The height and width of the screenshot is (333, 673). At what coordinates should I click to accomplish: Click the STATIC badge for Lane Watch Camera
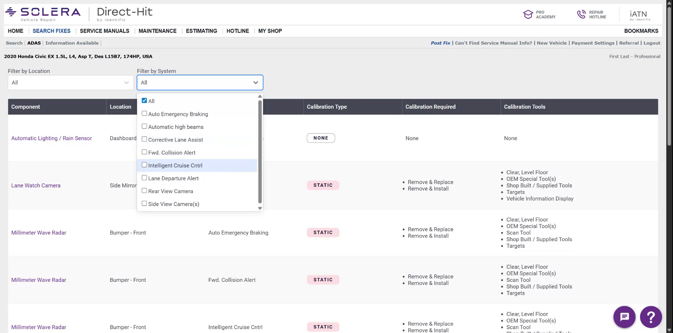click(323, 185)
